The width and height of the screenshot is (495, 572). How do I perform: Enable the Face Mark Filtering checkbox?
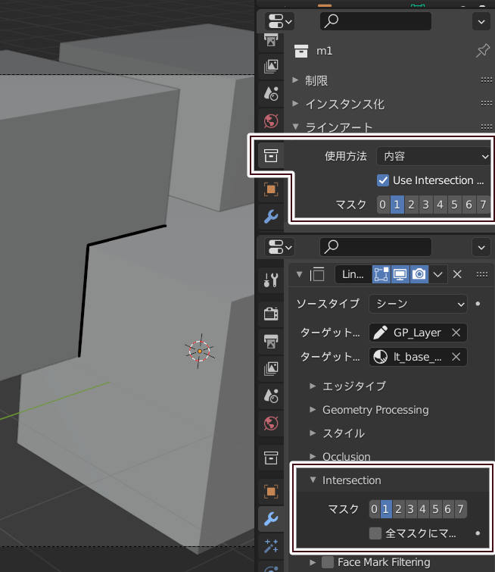pyautogui.click(x=328, y=562)
